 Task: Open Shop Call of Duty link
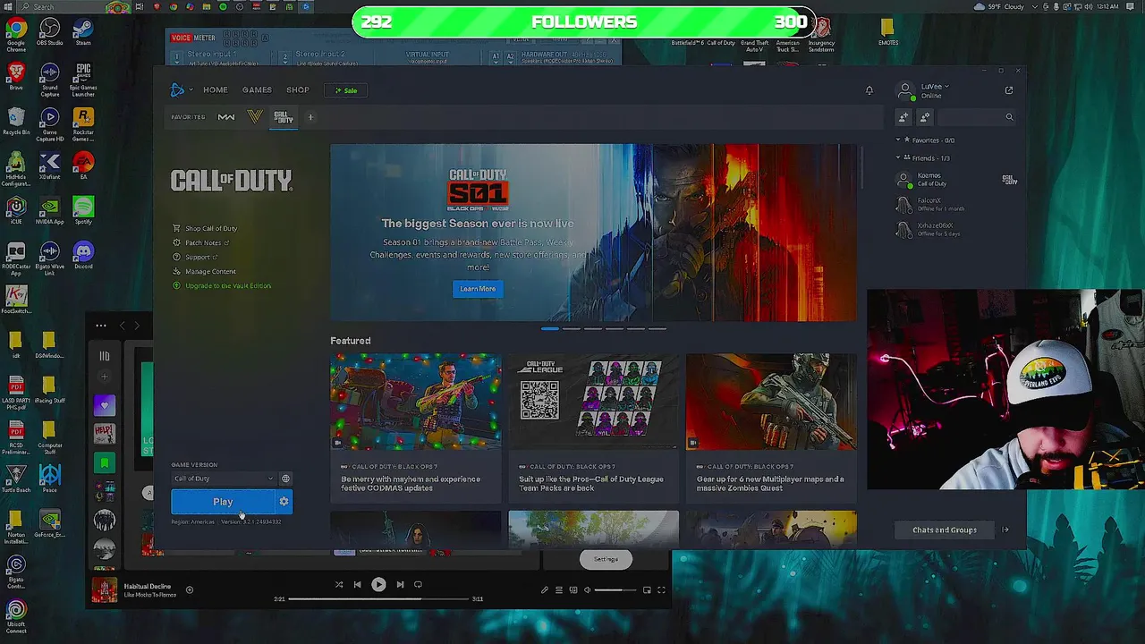[206, 228]
